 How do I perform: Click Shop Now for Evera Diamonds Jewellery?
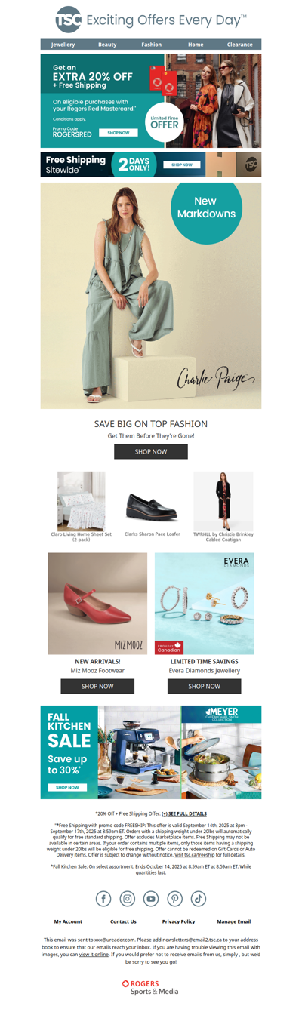(205, 686)
